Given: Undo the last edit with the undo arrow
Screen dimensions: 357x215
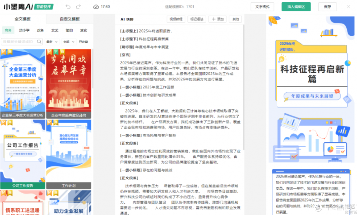Looking at the screenshot, I should pyautogui.click(x=68, y=7).
